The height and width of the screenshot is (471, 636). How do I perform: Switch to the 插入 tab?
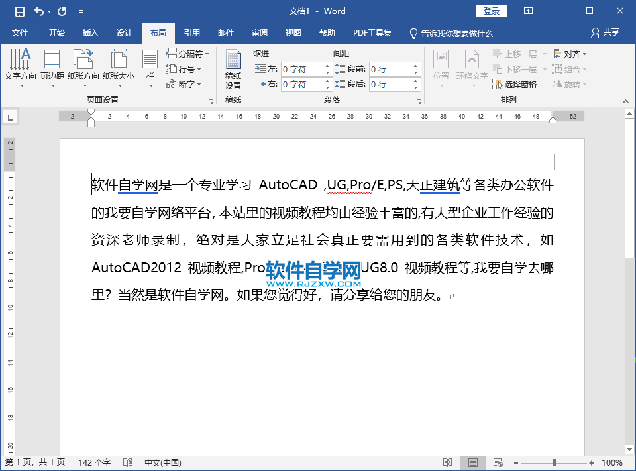coord(91,33)
